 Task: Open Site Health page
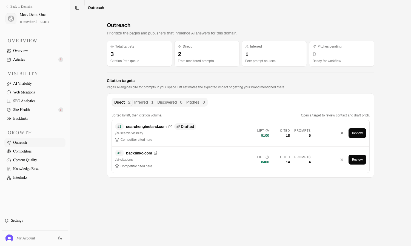[x=35, y=110]
